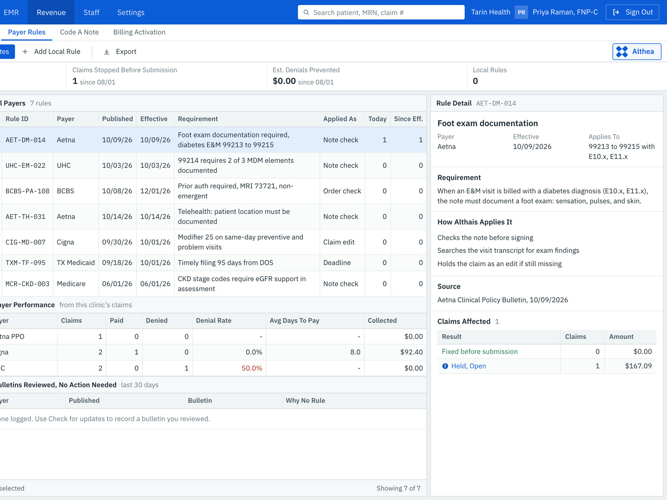Viewport: 667px width, 500px height.
Task: Click the Export download icon
Action: pyautogui.click(x=107, y=52)
